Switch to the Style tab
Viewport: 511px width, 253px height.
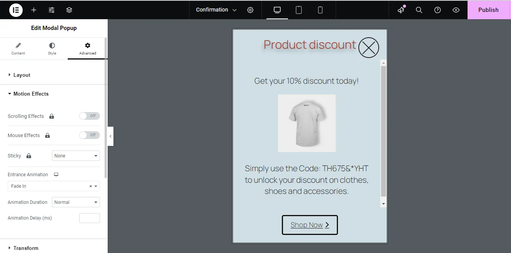(x=52, y=49)
